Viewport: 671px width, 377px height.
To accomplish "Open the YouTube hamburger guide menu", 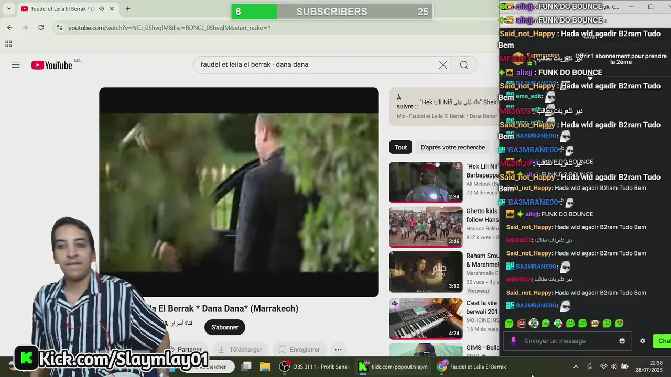I will (x=16, y=65).
